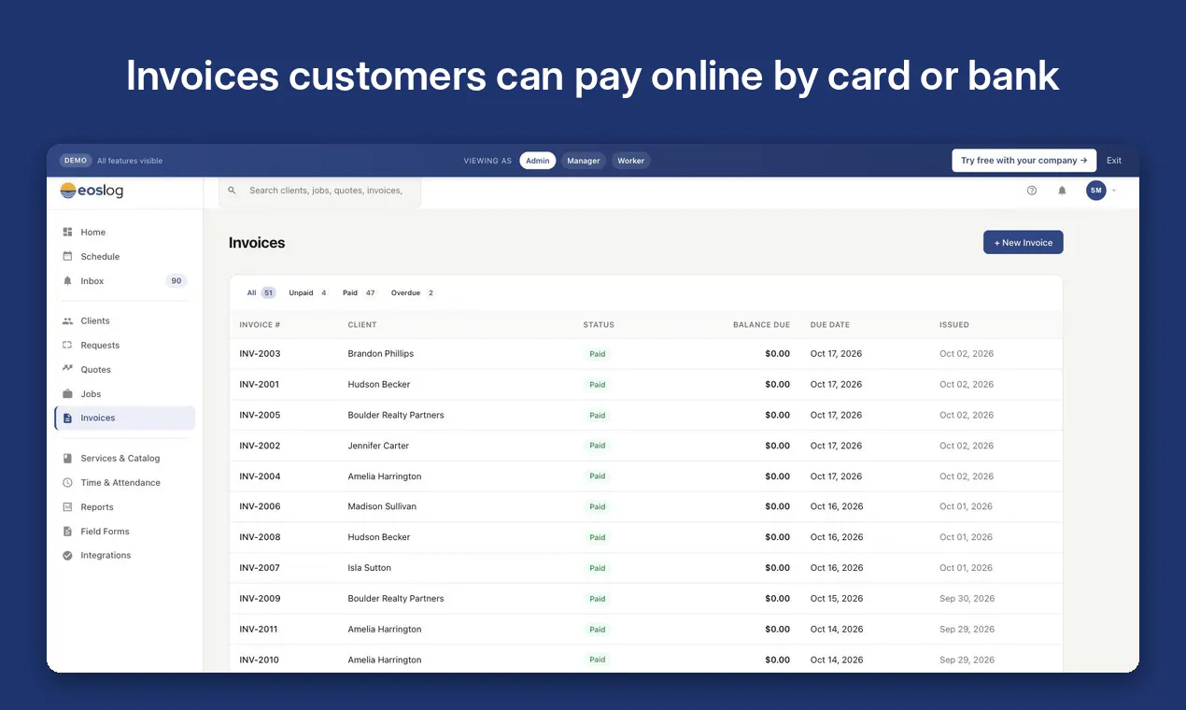Click the Inbox 90 count badge
The height and width of the screenshot is (710, 1186).
(x=176, y=280)
